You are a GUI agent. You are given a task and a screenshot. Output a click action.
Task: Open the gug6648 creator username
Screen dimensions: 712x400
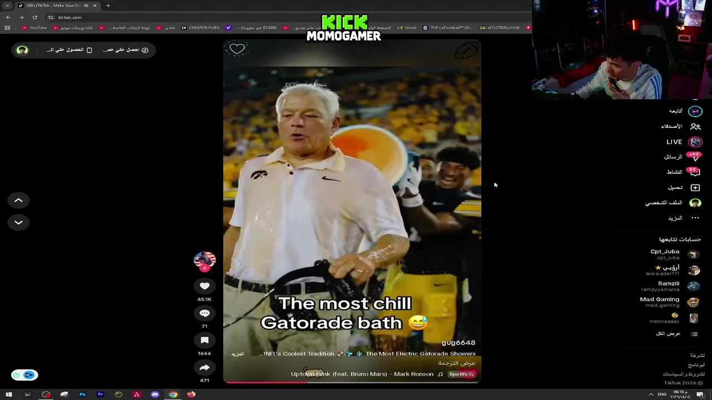coord(458,343)
